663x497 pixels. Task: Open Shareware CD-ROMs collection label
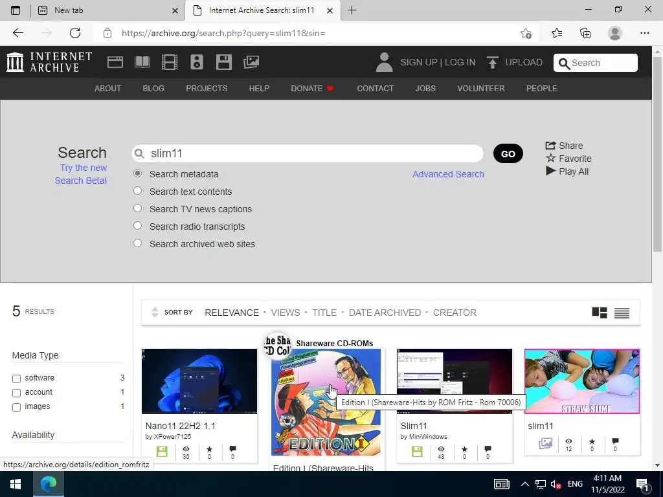click(x=334, y=344)
